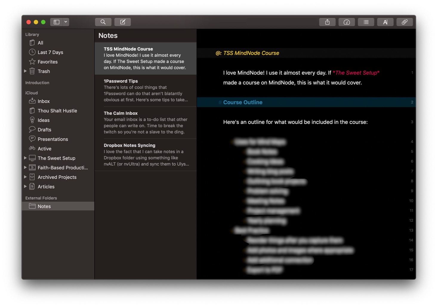Open the 1Password Tips sheet

[146, 90]
